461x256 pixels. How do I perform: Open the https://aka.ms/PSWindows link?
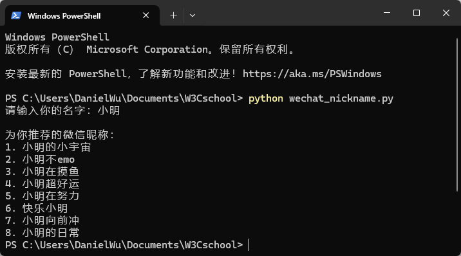[312, 74]
